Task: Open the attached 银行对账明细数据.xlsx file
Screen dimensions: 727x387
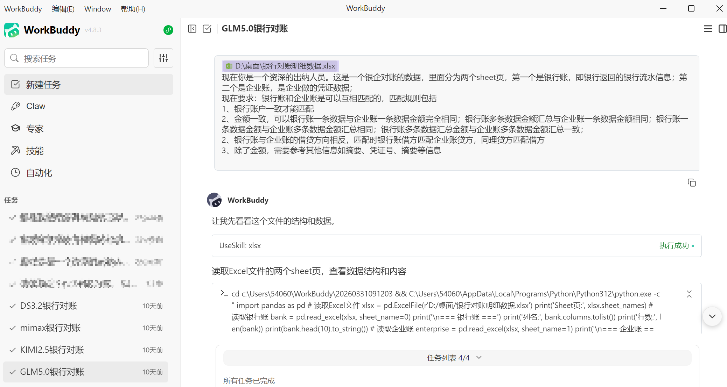Action: (x=280, y=66)
